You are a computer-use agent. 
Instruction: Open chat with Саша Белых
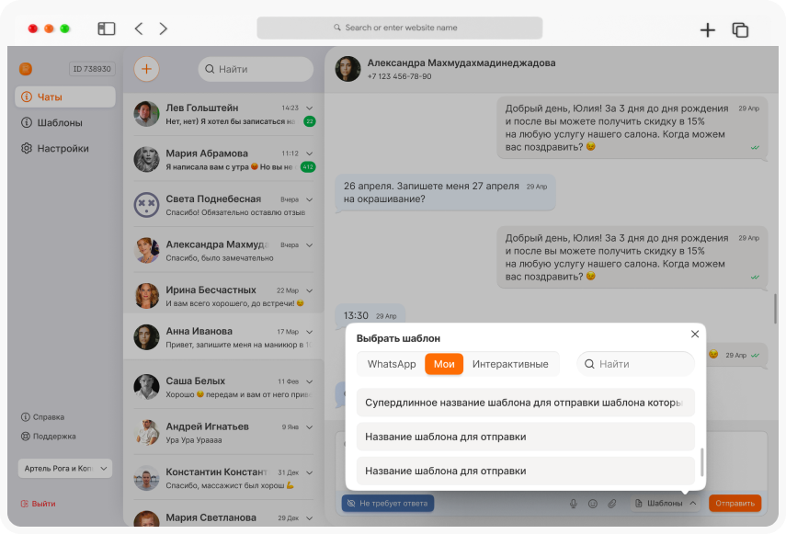[223, 387]
